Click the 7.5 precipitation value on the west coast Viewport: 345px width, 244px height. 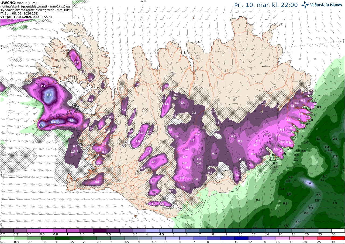pos(41,126)
